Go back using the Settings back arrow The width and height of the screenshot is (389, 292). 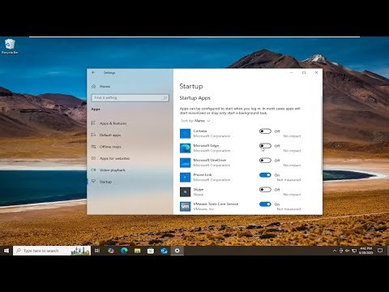click(93, 72)
